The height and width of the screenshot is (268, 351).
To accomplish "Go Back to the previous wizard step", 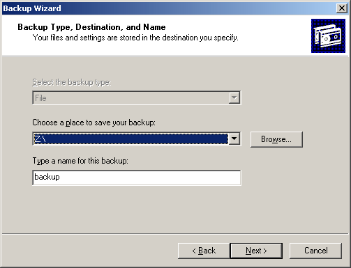I will coord(204,251).
